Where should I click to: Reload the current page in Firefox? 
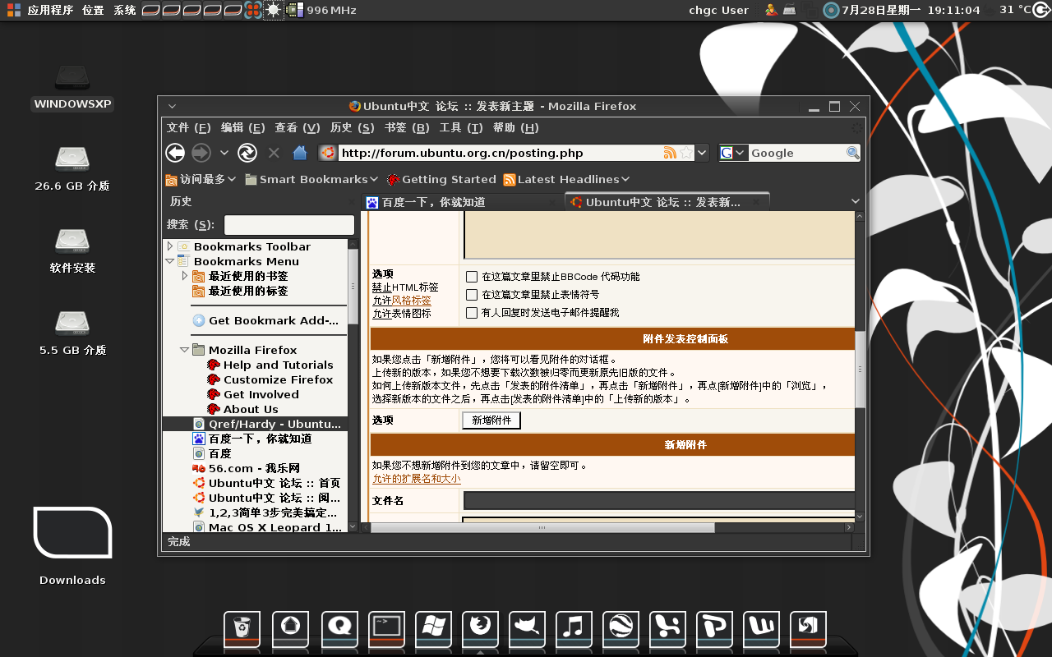[x=247, y=153]
